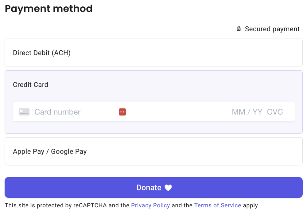Open the Privacy Policy link
Image resolution: width=307 pixels, height=215 pixels.
pos(150,205)
